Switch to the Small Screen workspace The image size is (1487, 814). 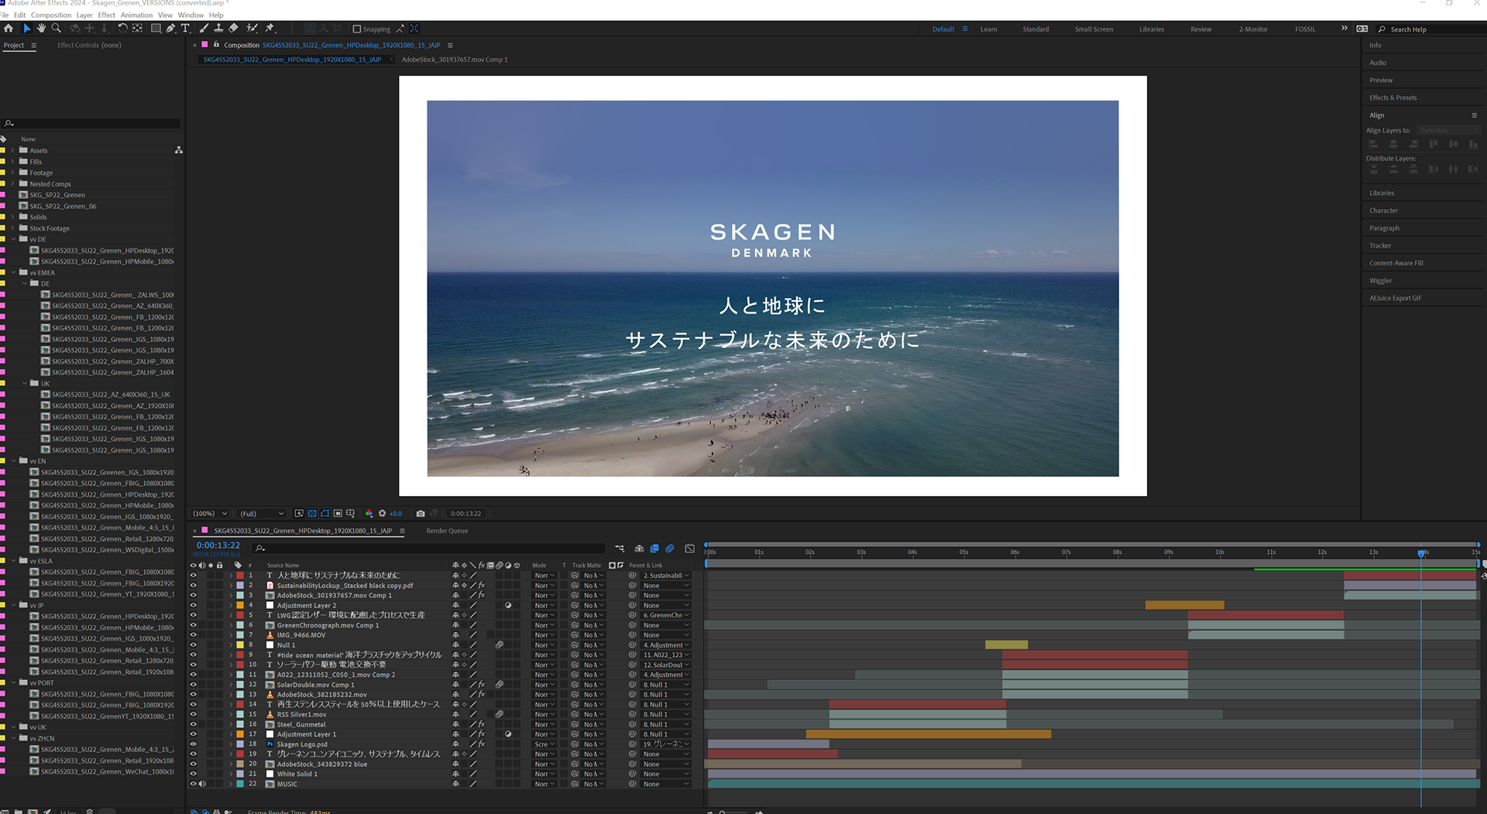[1094, 29]
